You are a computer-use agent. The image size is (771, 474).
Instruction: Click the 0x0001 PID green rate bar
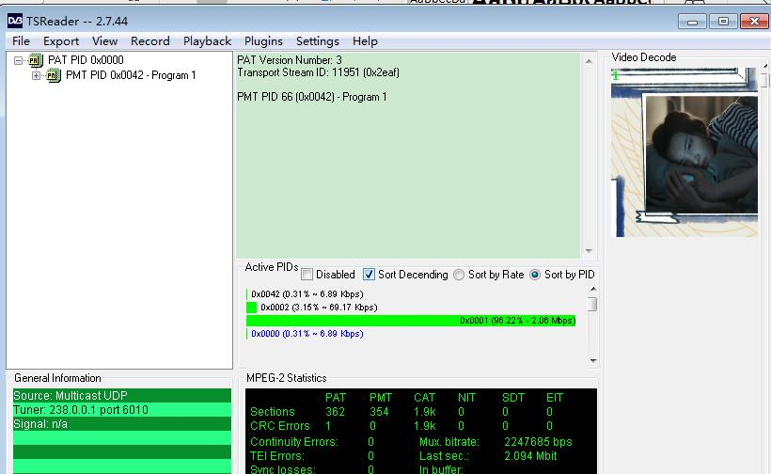(x=410, y=321)
